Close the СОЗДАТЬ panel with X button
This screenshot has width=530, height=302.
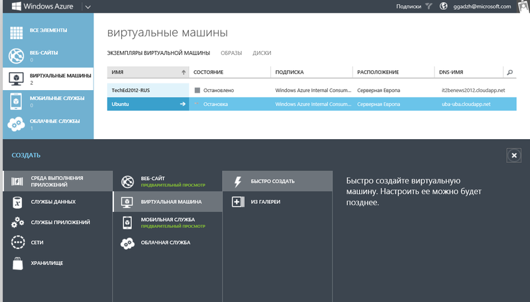(514, 156)
